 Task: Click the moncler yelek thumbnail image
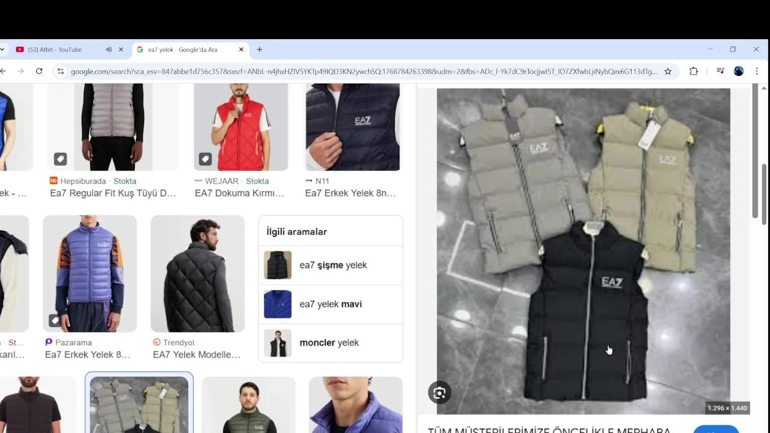click(277, 343)
